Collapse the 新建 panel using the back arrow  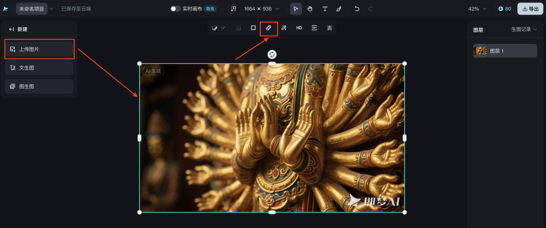pos(12,29)
